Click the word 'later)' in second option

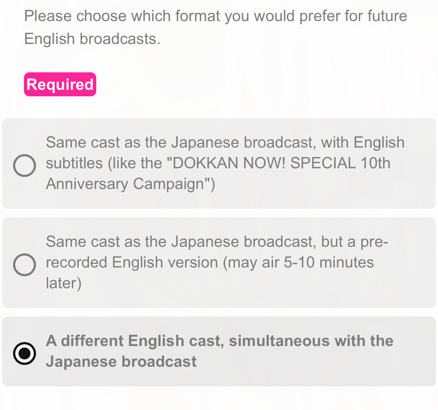tap(64, 283)
